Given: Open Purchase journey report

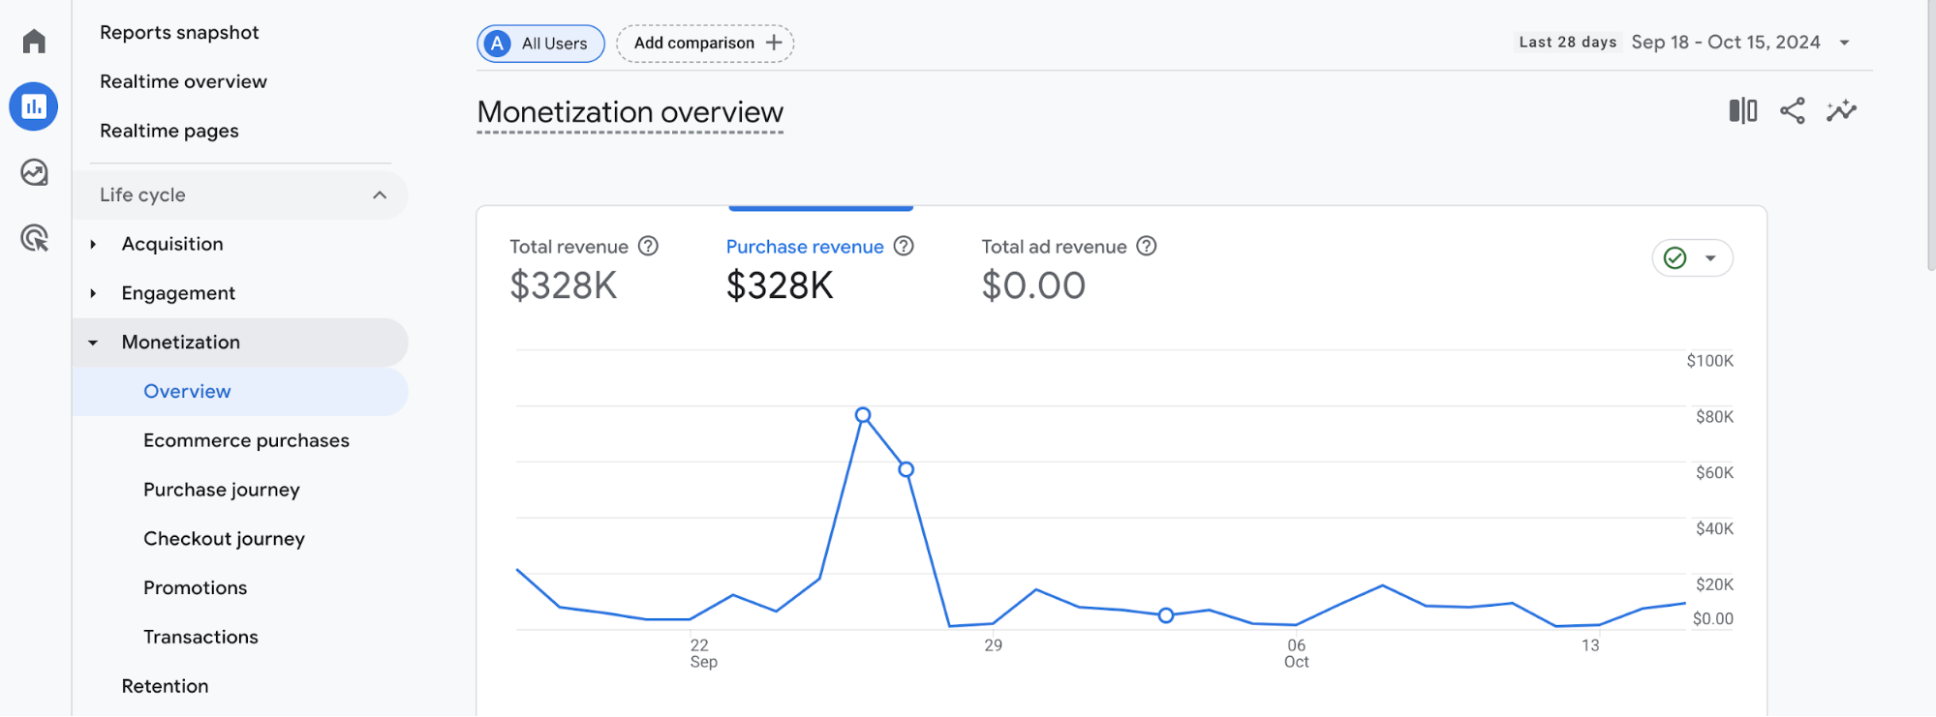Looking at the screenshot, I should tap(222, 490).
